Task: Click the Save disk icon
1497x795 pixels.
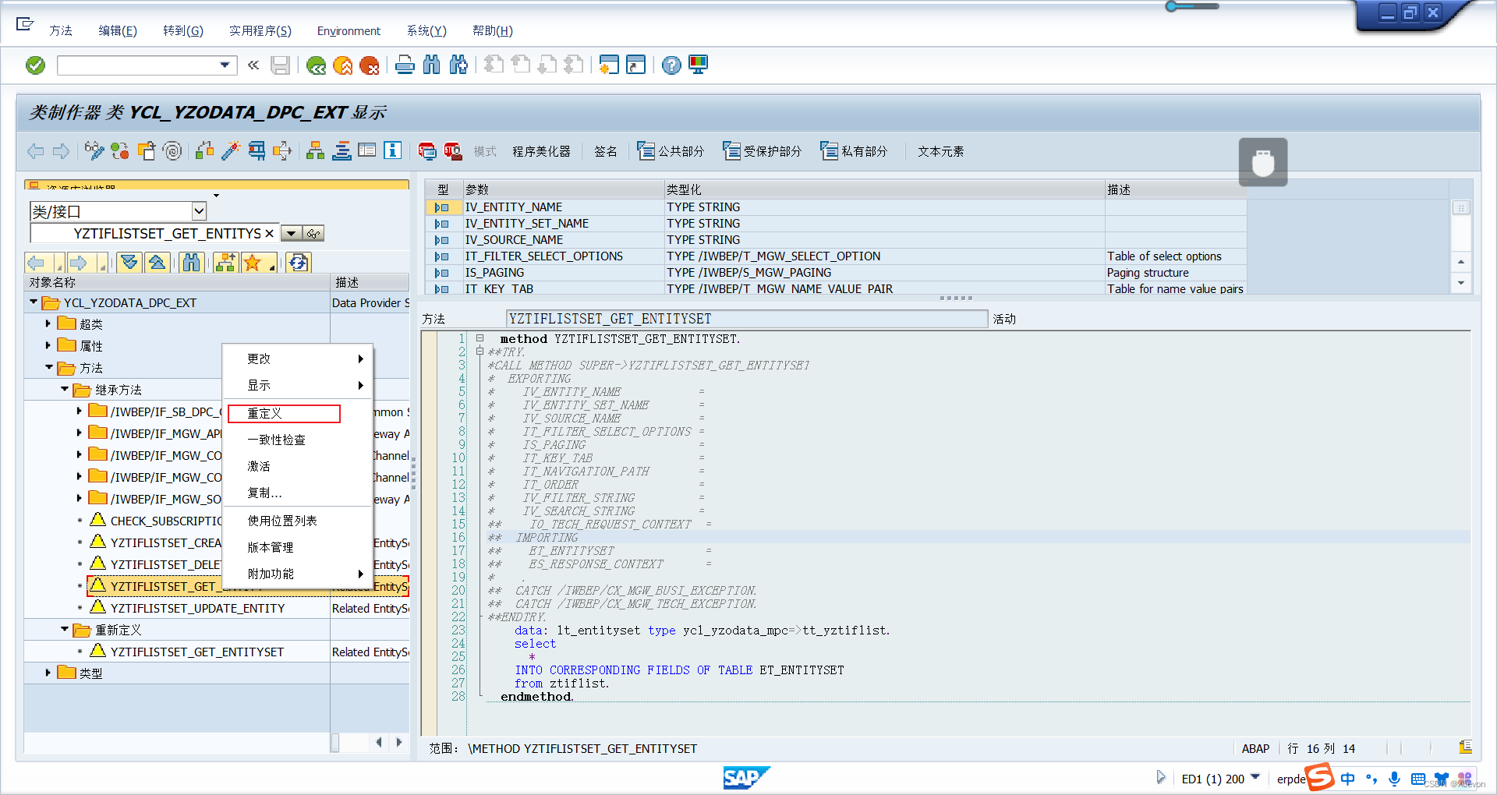Action: 280,65
